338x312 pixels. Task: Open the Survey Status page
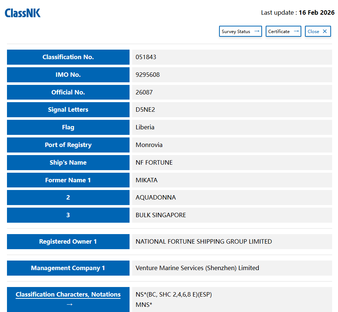tap(240, 31)
